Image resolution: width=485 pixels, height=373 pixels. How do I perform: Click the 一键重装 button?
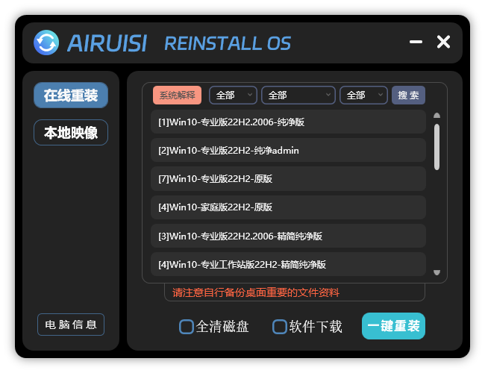click(393, 326)
